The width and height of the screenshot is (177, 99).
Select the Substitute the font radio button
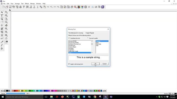[x=69, y=38]
